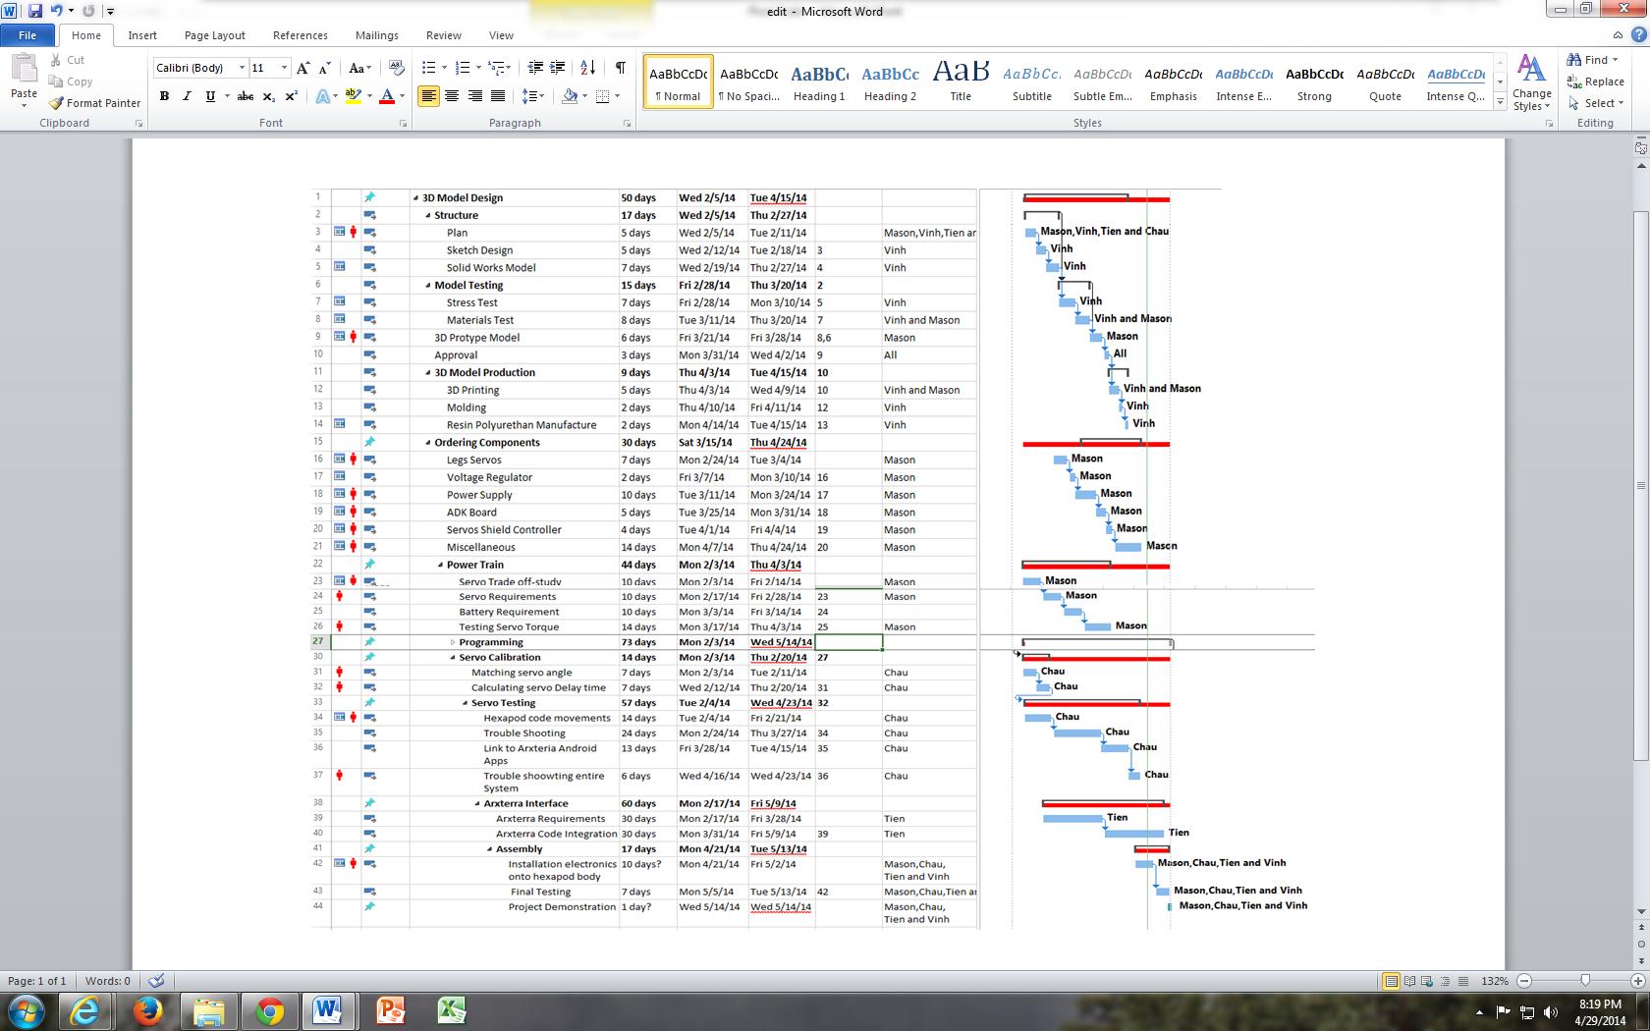Click the Grow Font icon

tap(303, 68)
